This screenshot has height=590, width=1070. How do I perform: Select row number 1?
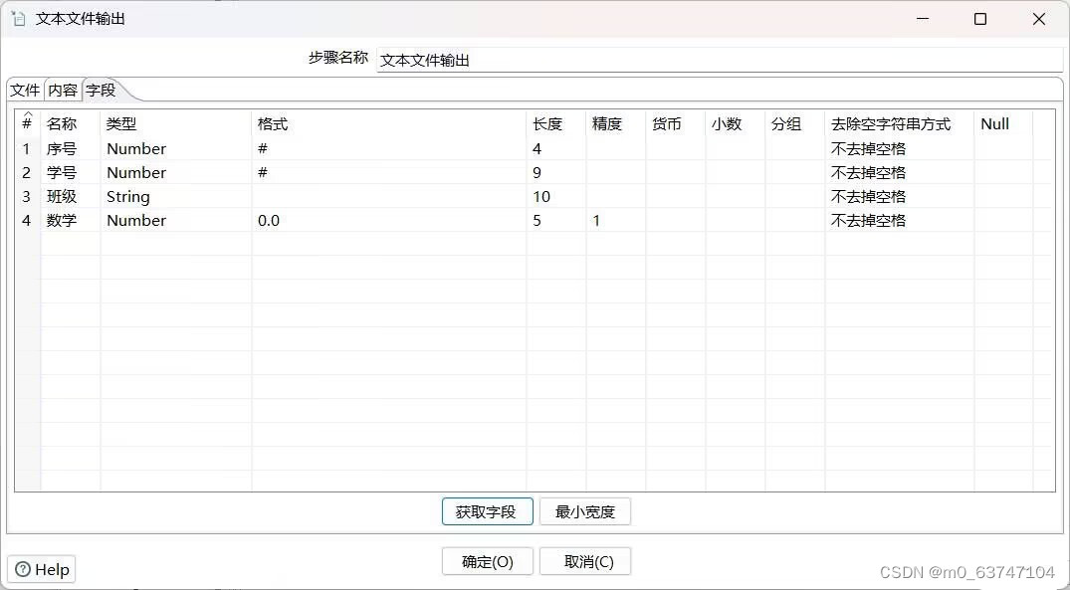[27, 148]
